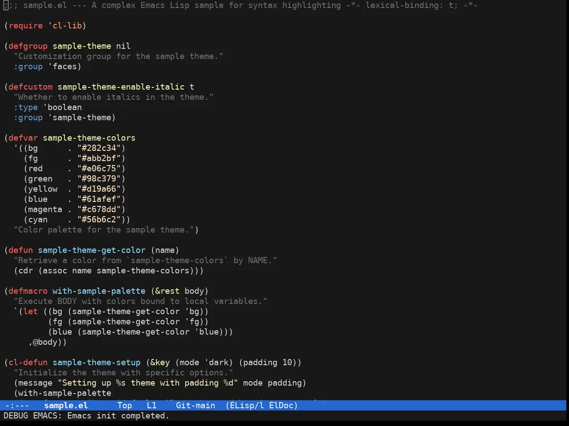The width and height of the screenshot is (569, 426).
Task: Click the 'defcustom' keyword
Action: 31,87
